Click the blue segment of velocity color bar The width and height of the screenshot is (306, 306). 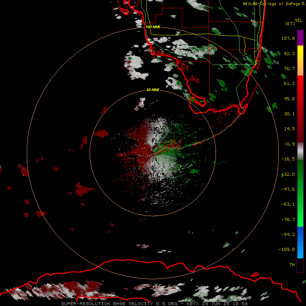tap(300, 242)
